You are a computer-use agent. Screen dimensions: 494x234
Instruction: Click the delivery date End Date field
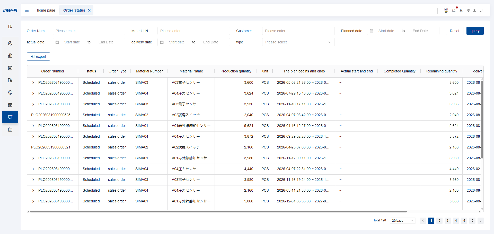pyautogui.click(x=211, y=42)
